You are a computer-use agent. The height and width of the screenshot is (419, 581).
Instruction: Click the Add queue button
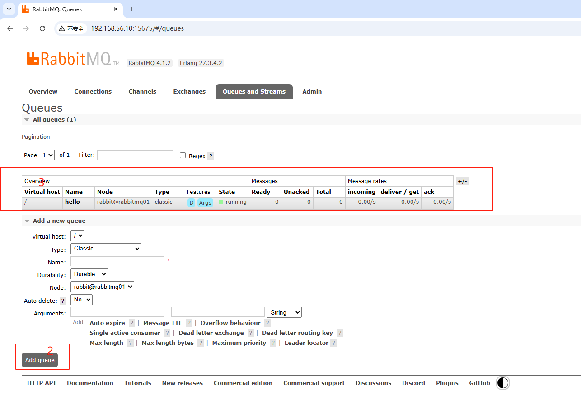[40, 360]
